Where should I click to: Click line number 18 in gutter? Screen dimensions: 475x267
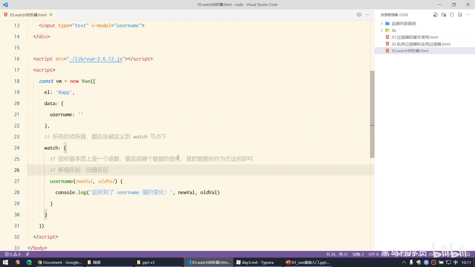pyautogui.click(x=17, y=81)
